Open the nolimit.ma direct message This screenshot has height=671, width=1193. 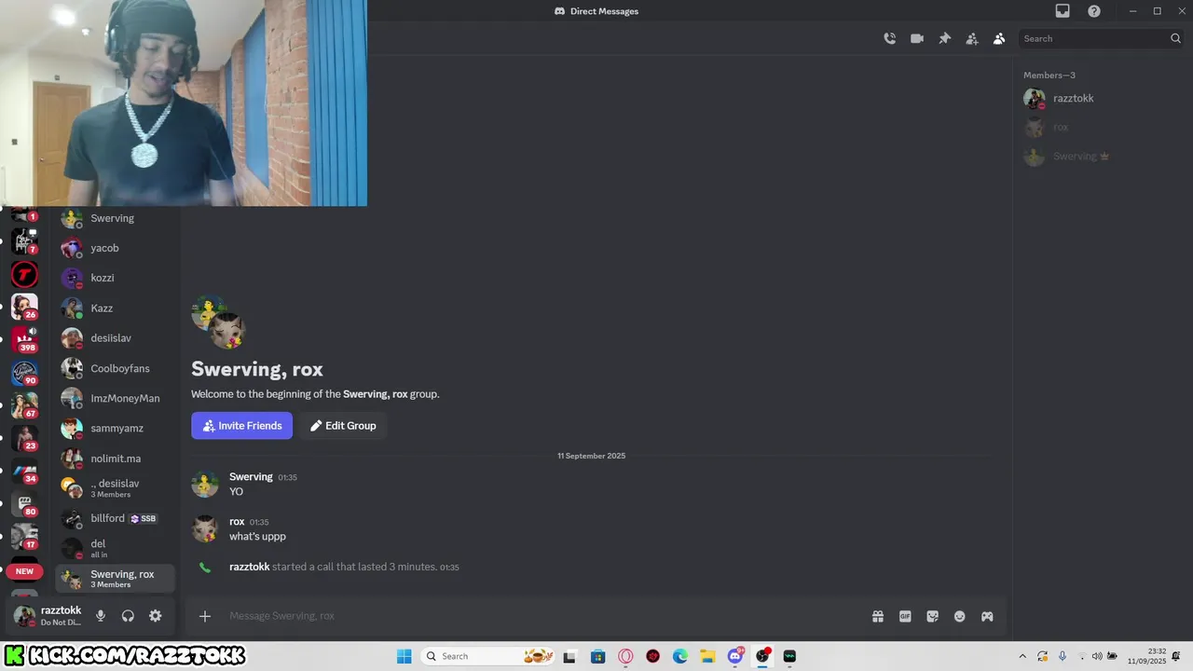pos(116,459)
